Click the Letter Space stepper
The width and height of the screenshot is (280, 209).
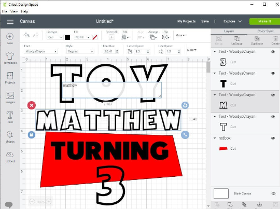coord(148,52)
